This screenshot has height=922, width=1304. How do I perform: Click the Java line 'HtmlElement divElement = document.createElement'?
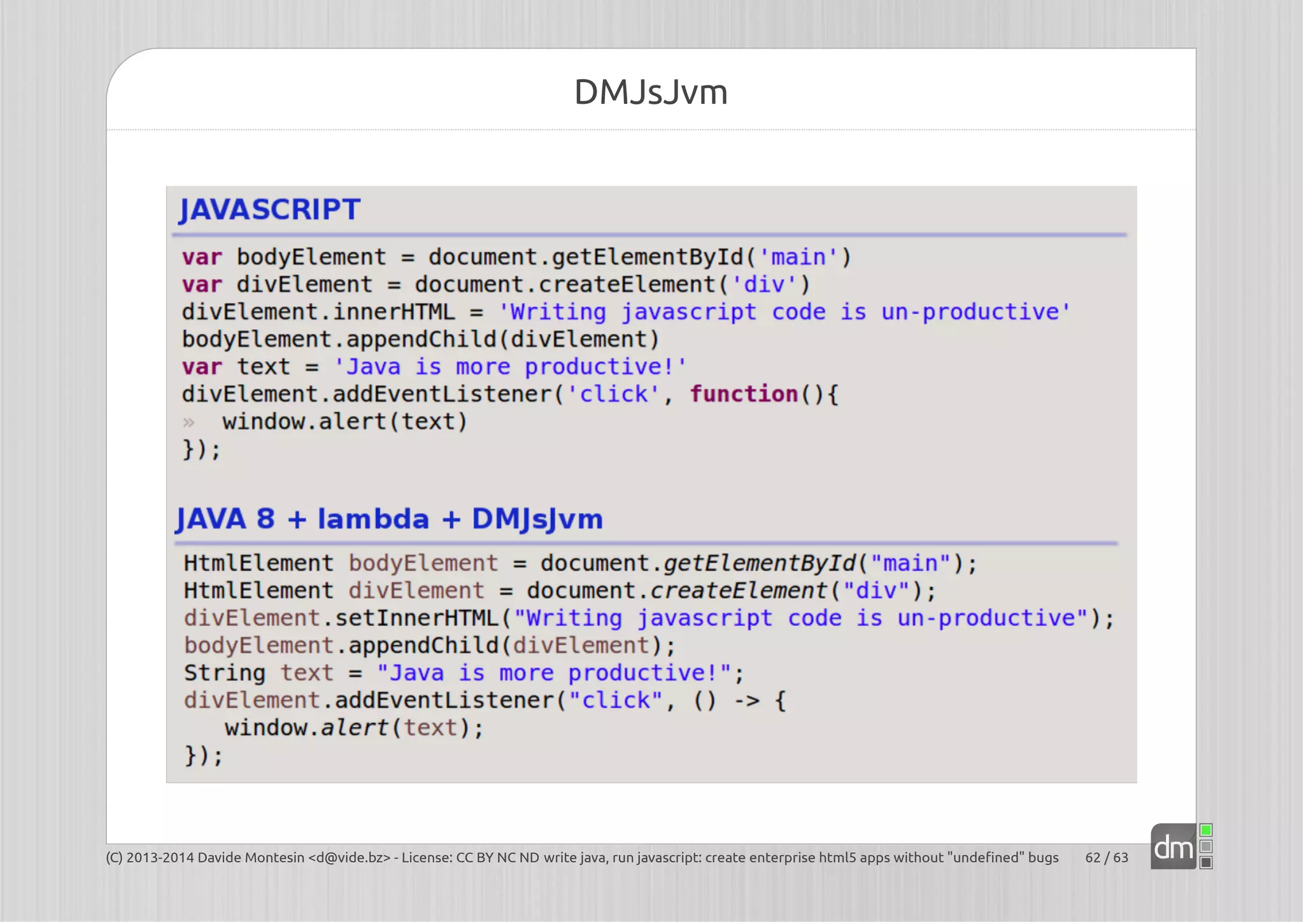pyautogui.click(x=560, y=591)
